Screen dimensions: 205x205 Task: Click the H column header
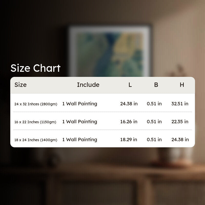coord(182,85)
